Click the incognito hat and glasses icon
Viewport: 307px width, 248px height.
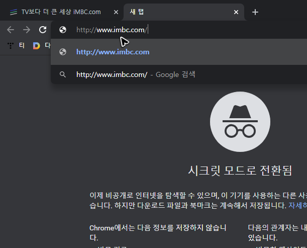240,122
